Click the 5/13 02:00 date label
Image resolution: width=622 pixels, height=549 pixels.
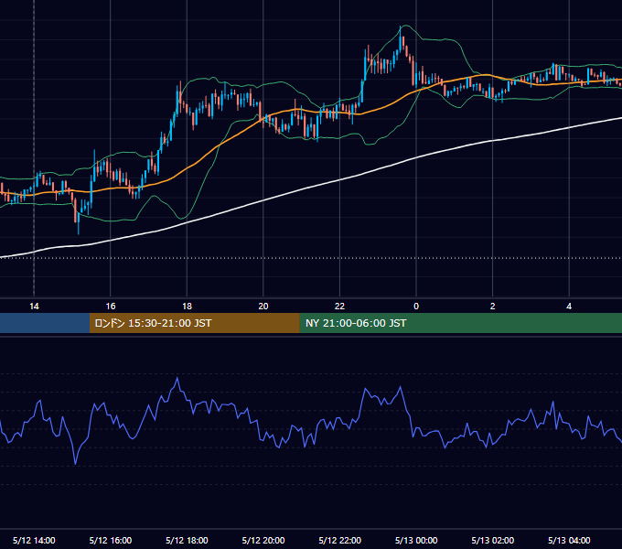pos(493,540)
